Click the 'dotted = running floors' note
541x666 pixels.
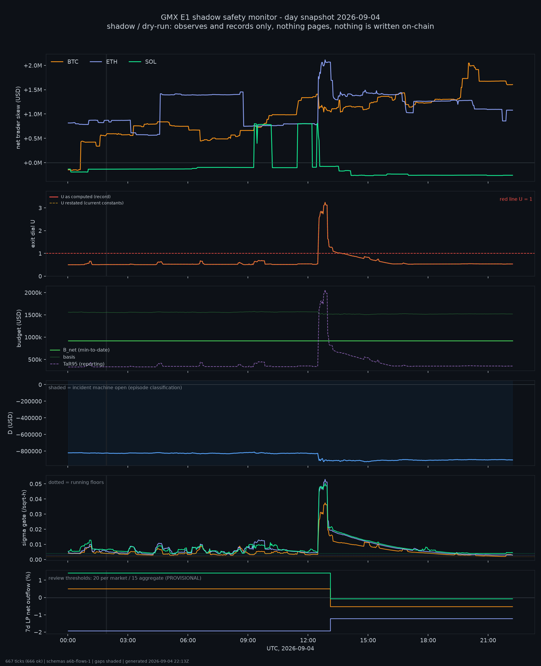[x=76, y=483]
